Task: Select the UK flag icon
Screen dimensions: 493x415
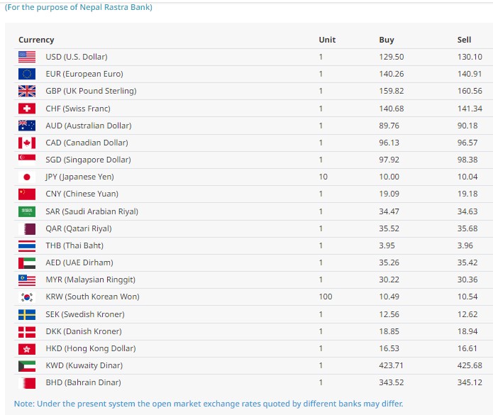Action: click(x=27, y=91)
